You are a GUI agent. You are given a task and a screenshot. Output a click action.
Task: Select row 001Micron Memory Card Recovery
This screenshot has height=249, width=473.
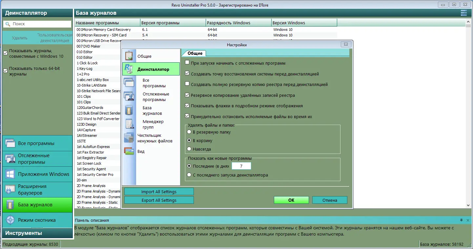tap(206, 30)
